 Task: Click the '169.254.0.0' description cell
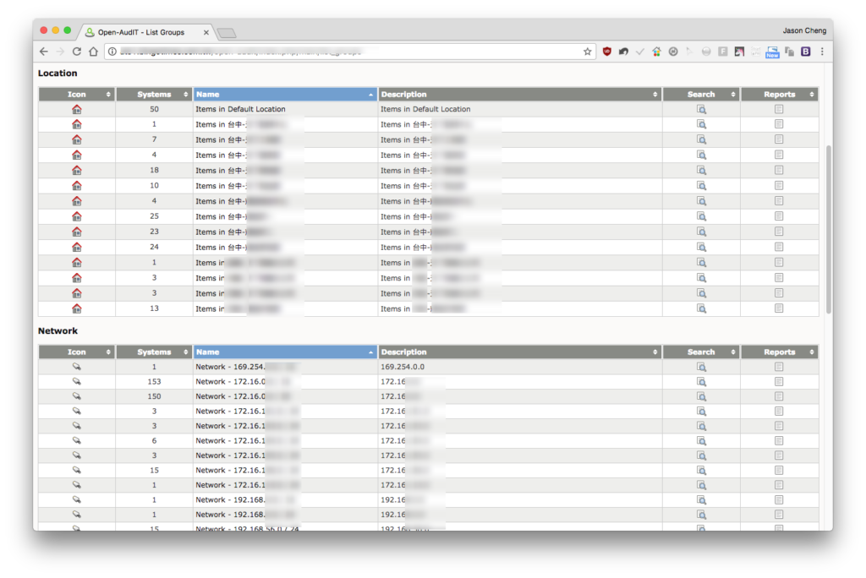pyautogui.click(x=403, y=367)
